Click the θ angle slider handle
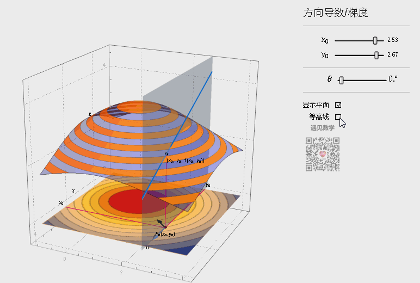Image resolution: width=420 pixels, height=283 pixels. [x=341, y=80]
